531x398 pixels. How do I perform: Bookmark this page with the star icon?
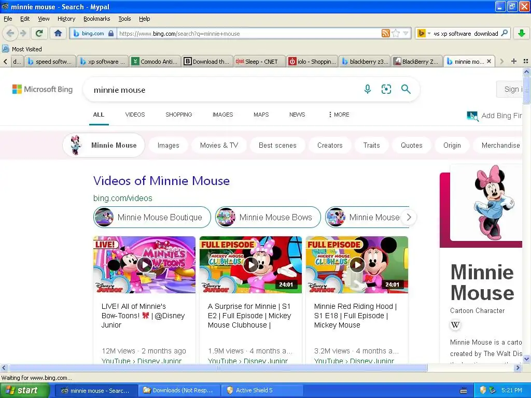(396, 33)
